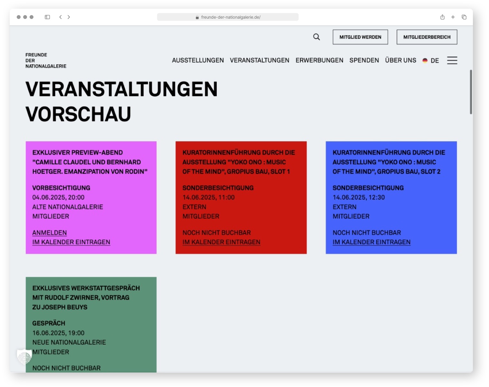Click Mitglieder text in pink card

click(51, 216)
